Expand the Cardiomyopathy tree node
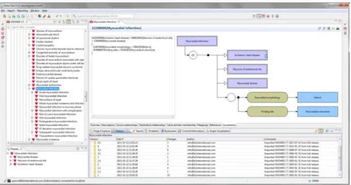This screenshot has height=185, width=351. click(x=29, y=45)
